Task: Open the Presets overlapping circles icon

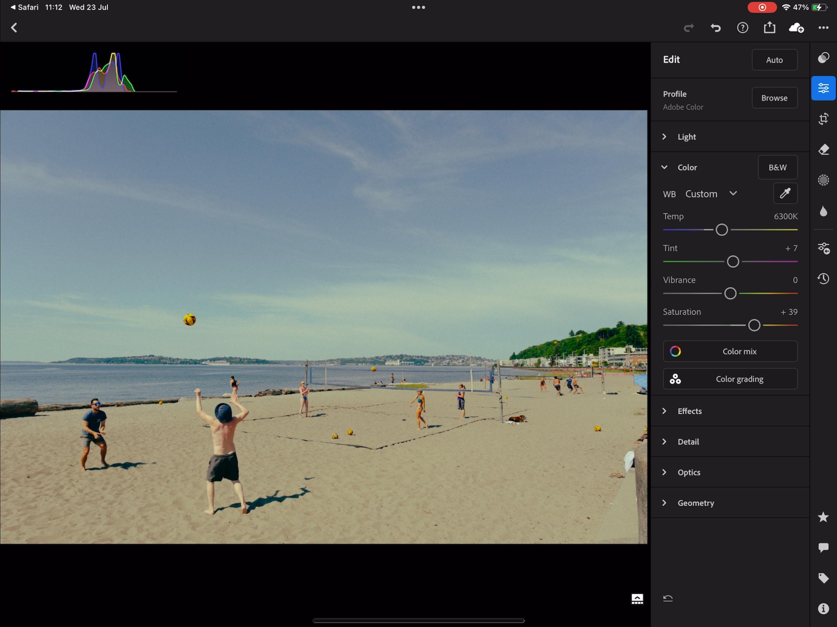Action: click(x=824, y=58)
